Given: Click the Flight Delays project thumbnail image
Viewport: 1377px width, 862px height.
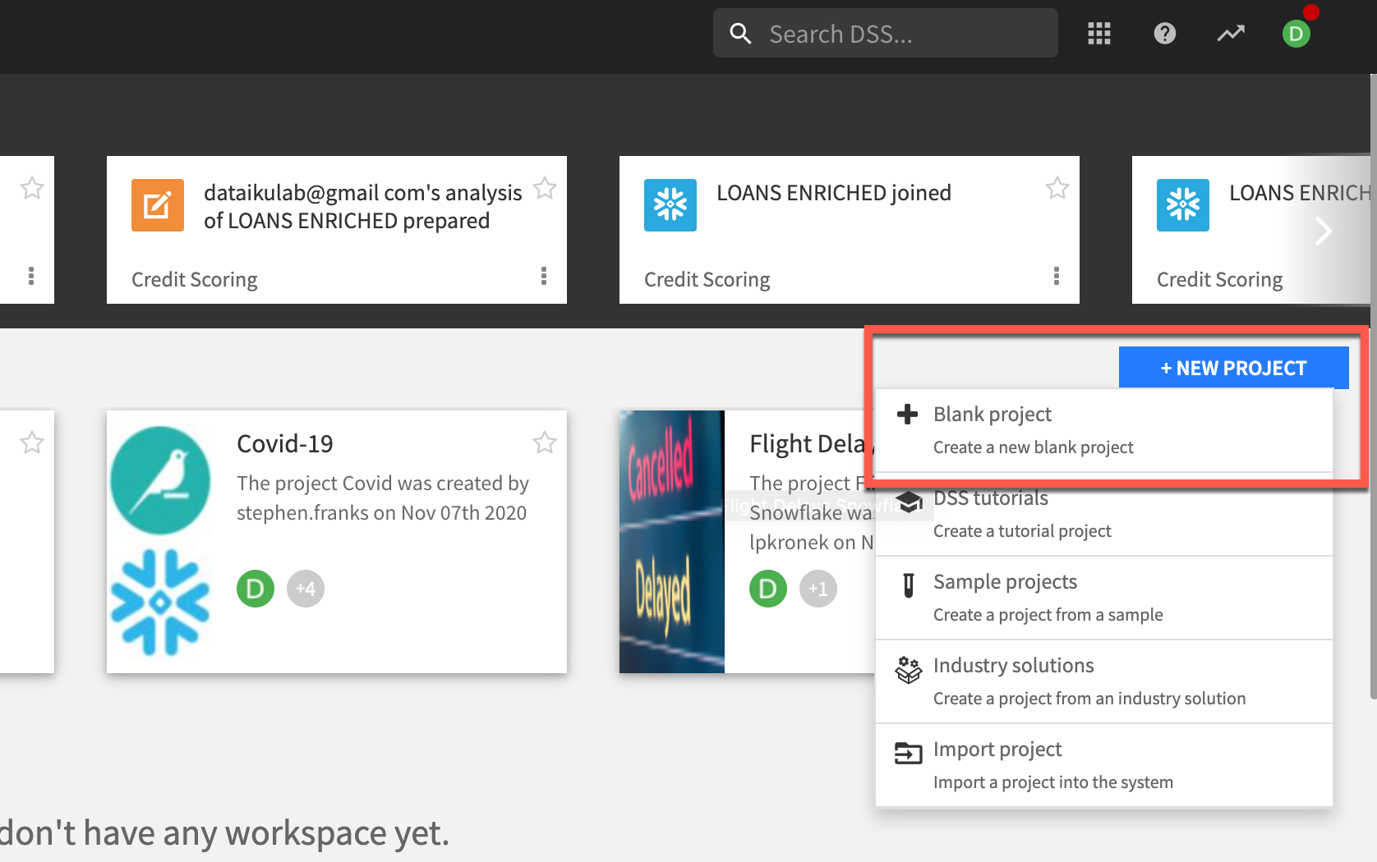Looking at the screenshot, I should tap(671, 542).
